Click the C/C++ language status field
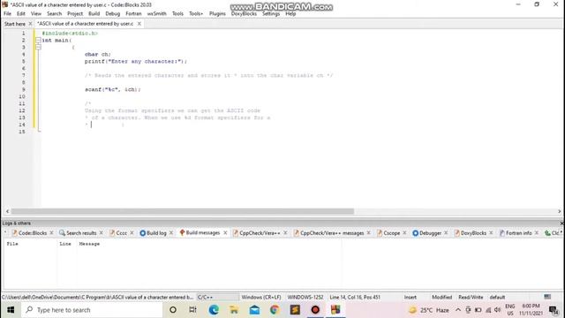Screen dimensions: 565x318 coord(217,297)
